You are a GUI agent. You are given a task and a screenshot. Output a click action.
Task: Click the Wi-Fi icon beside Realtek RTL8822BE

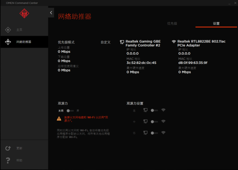click(174, 41)
